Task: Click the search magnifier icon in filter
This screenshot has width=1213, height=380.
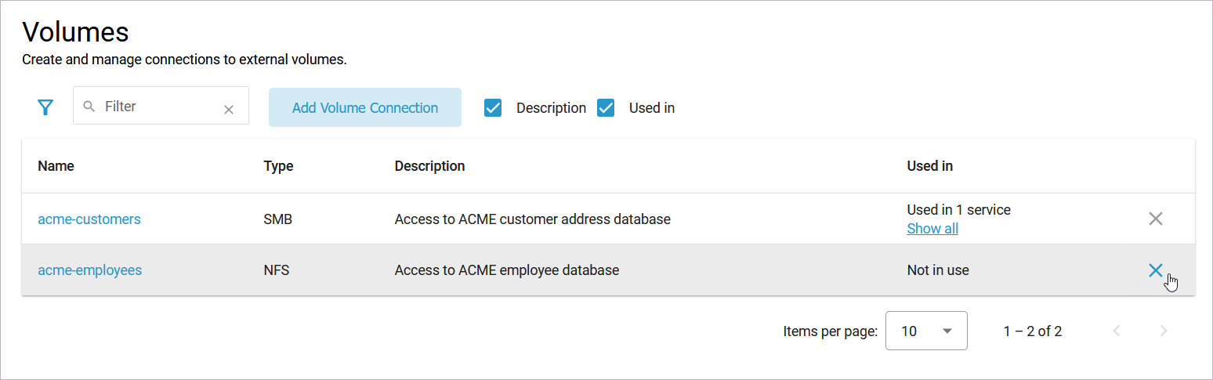Action: click(x=89, y=106)
